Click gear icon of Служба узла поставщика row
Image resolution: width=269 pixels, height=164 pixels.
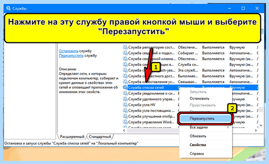pyautogui.click(x=125, y=111)
